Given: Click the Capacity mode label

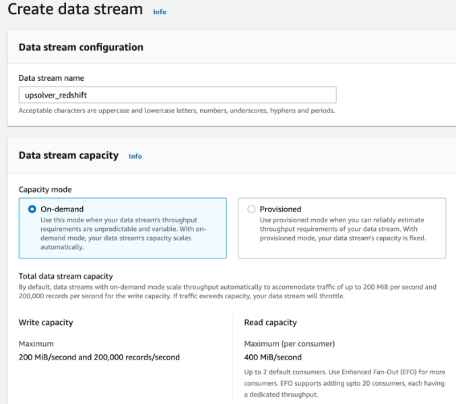Looking at the screenshot, I should pos(45,190).
